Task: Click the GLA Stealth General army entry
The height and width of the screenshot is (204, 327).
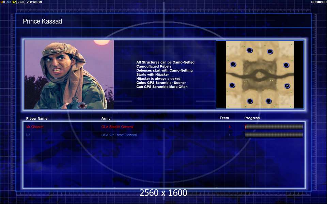Action: [x=117, y=127]
